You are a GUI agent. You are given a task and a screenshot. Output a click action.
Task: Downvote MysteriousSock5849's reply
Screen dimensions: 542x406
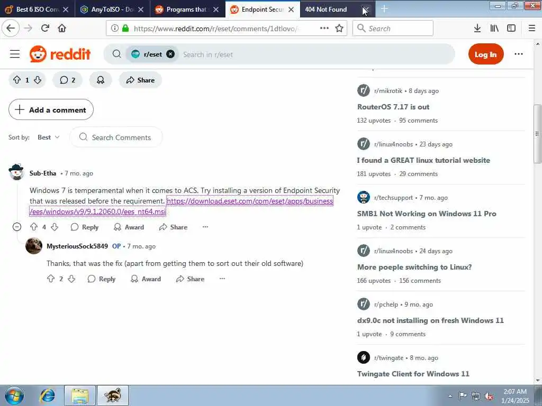click(71, 279)
